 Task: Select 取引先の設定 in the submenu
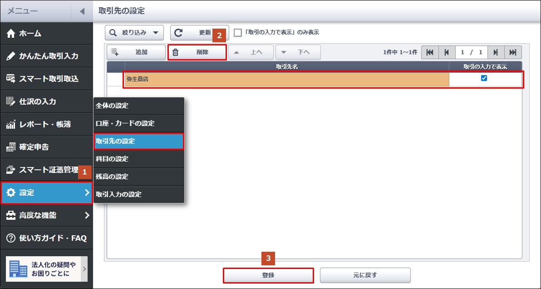tap(139, 141)
